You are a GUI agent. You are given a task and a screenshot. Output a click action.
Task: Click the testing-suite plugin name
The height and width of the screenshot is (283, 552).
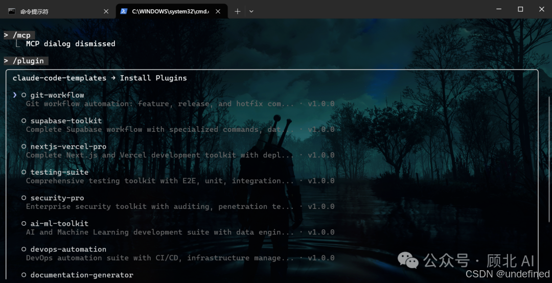pyautogui.click(x=59, y=172)
